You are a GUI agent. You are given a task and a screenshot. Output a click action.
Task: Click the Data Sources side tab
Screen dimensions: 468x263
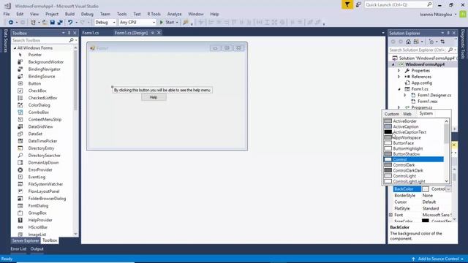5,41
